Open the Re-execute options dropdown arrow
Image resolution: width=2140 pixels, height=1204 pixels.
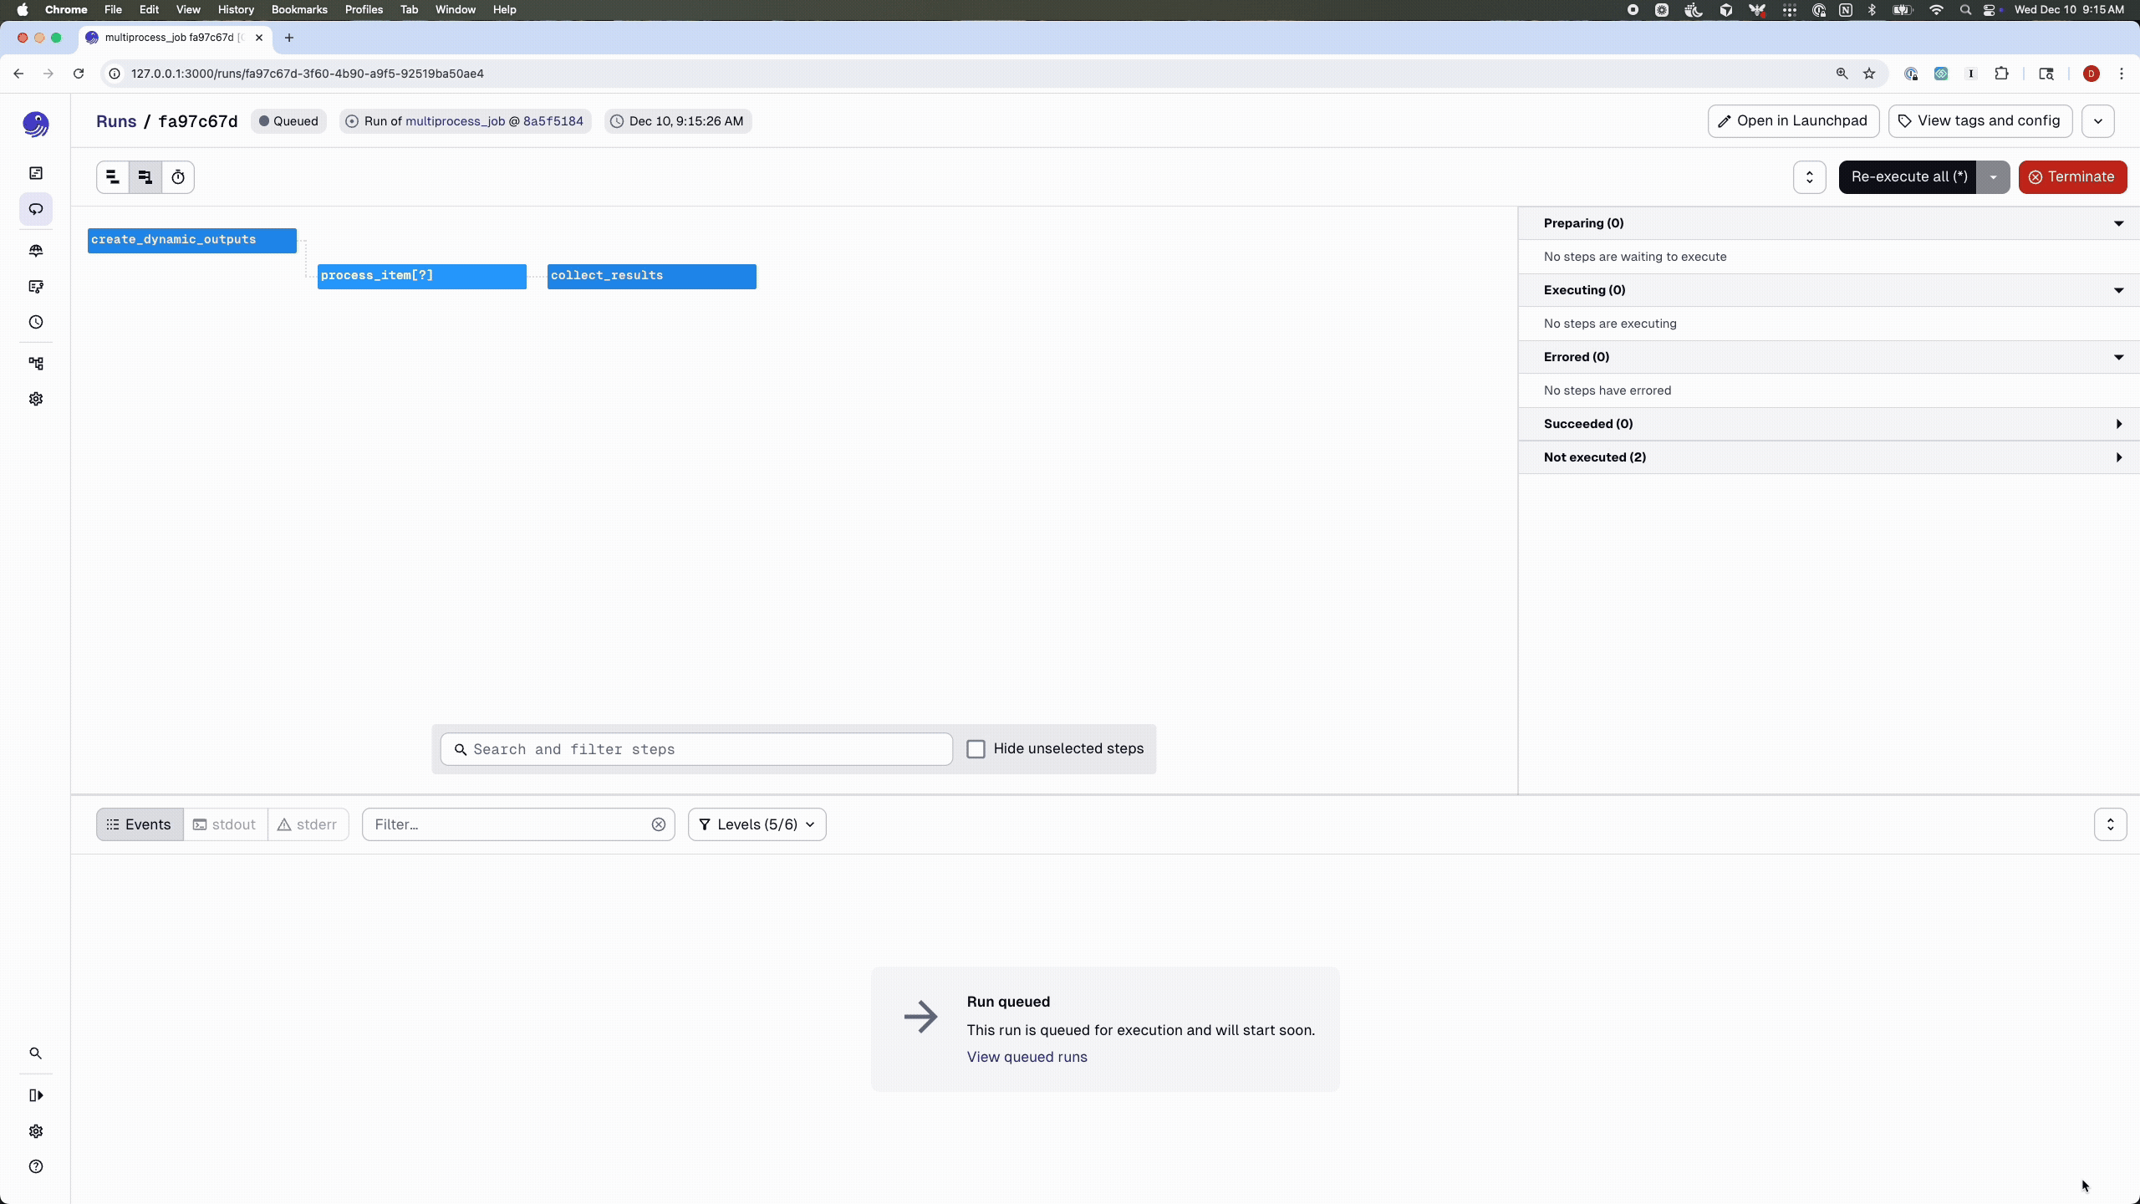(x=1994, y=177)
